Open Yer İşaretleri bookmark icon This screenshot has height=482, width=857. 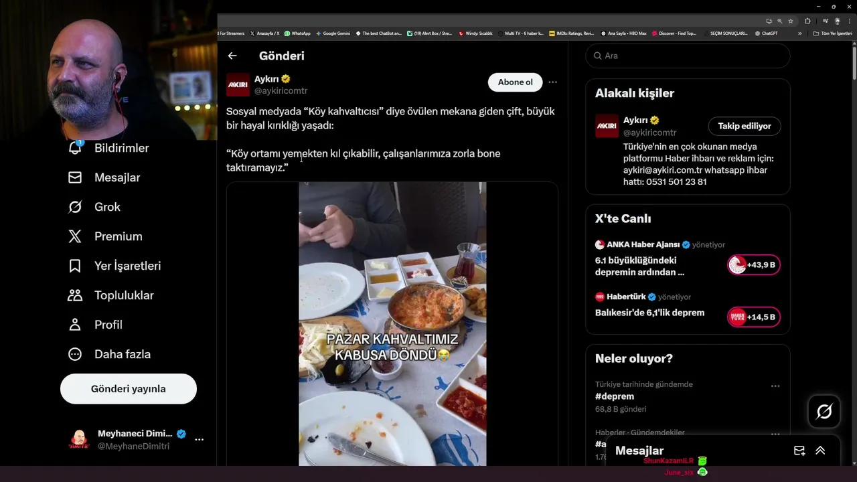(x=75, y=266)
